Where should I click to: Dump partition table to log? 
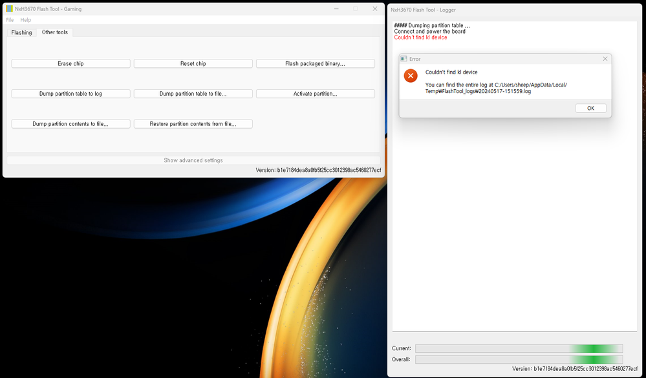click(70, 93)
